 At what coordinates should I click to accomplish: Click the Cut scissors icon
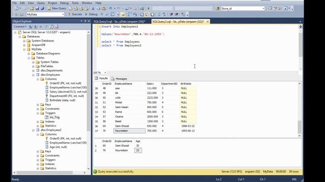[x=93, y=9]
